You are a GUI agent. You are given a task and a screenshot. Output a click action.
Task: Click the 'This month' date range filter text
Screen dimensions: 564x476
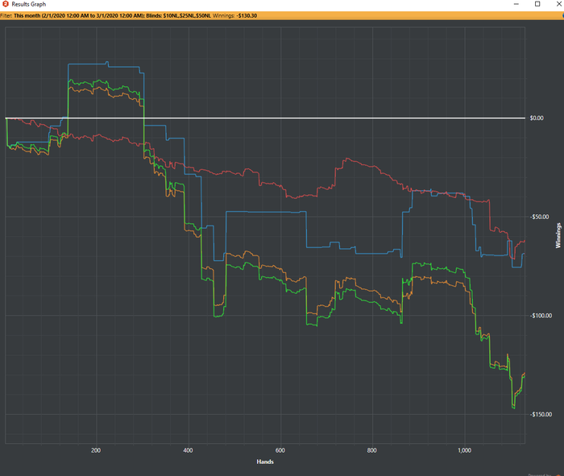pyautogui.click(x=79, y=15)
